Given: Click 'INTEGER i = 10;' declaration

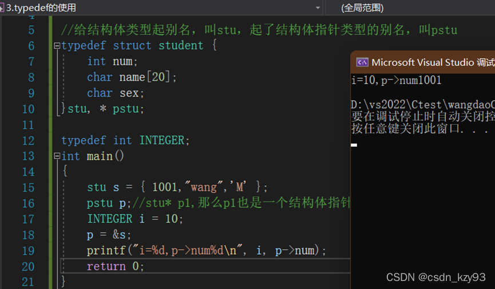Looking at the screenshot, I should (135, 219).
